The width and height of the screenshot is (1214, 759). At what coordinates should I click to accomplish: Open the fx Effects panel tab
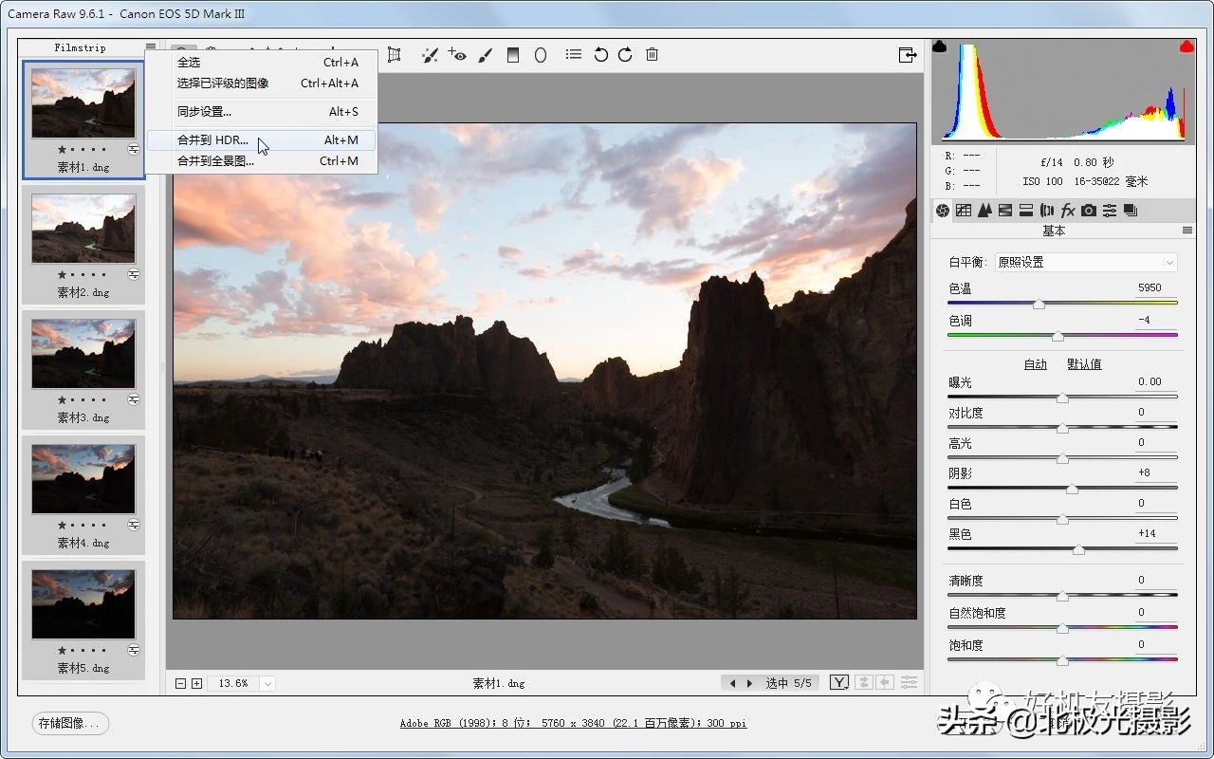(1067, 210)
